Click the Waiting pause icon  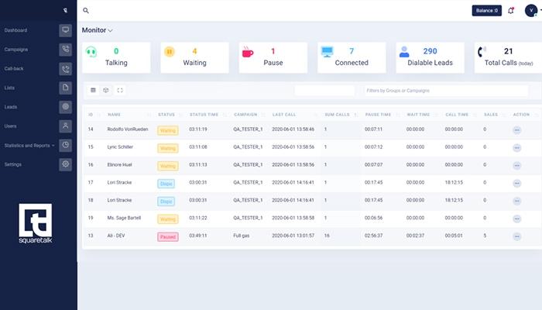(170, 52)
